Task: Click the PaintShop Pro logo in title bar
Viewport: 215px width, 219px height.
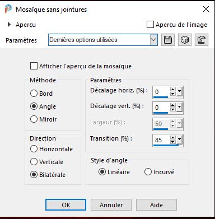Action: click(x=8, y=9)
